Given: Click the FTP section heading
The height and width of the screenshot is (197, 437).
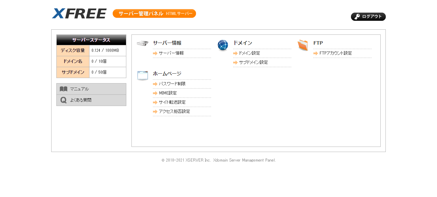Looking at the screenshot, I should coord(318,43).
